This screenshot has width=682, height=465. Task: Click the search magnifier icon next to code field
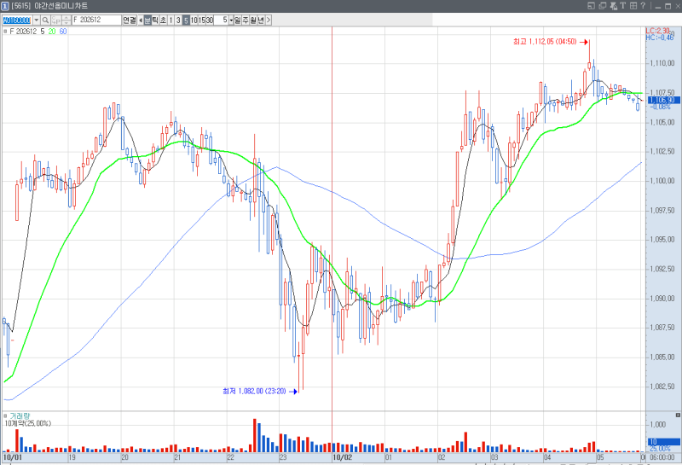pos(45,20)
